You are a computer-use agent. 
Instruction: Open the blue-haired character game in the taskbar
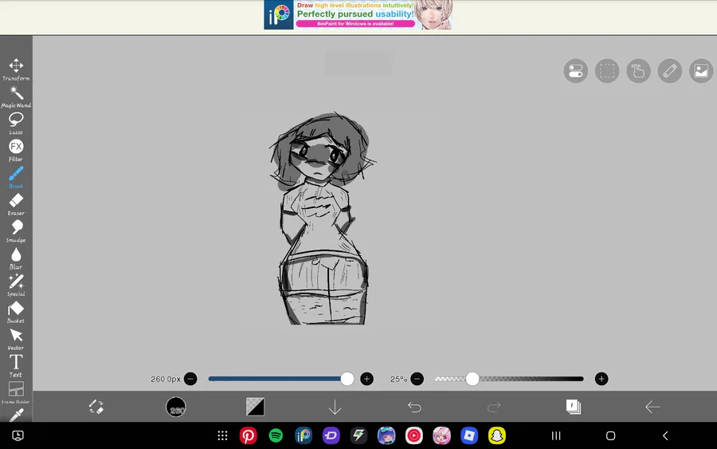pyautogui.click(x=386, y=435)
